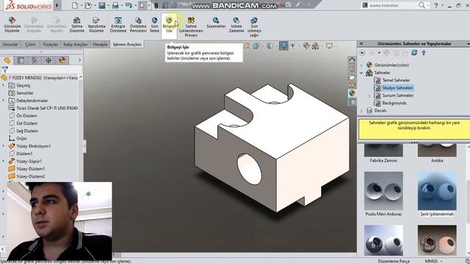Switch to the Hesapla tab
This screenshot has width=470, height=264.
(100, 44)
